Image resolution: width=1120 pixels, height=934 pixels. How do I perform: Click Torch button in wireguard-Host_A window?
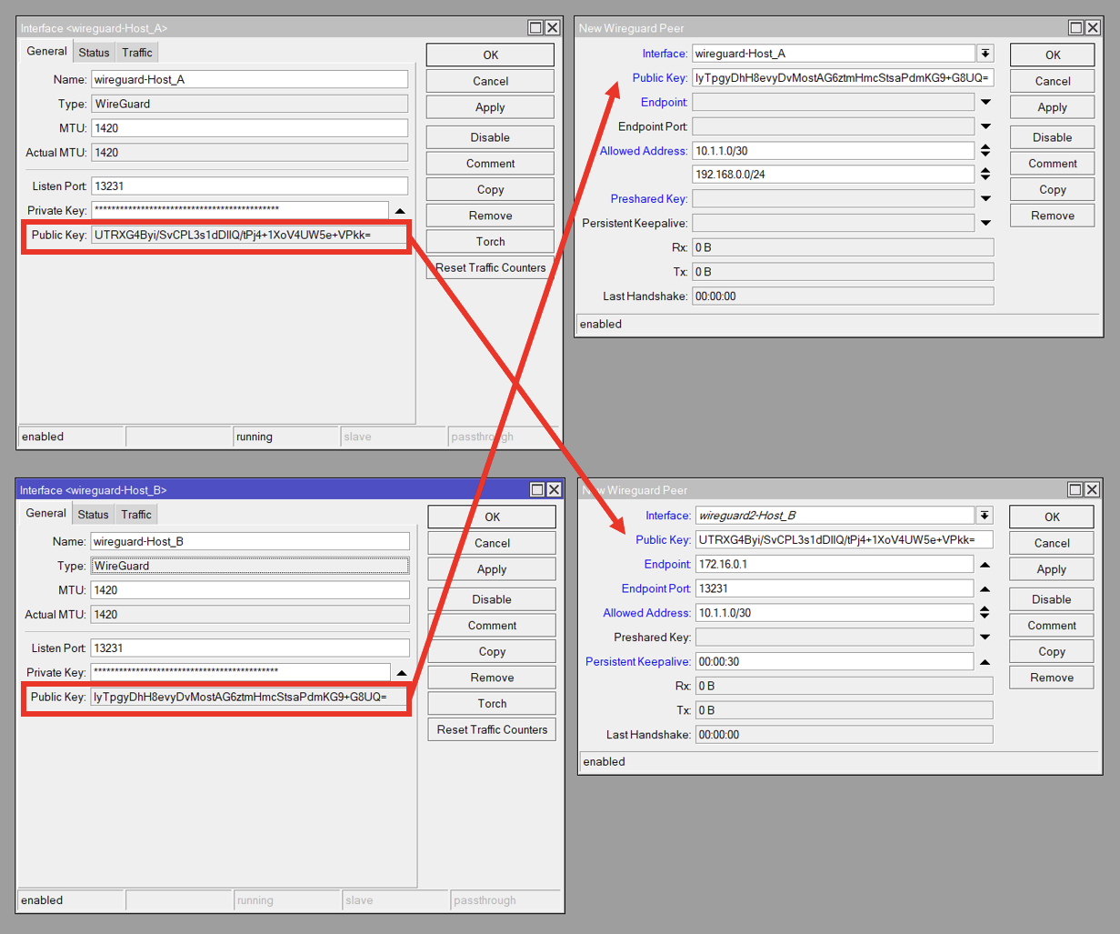(490, 242)
